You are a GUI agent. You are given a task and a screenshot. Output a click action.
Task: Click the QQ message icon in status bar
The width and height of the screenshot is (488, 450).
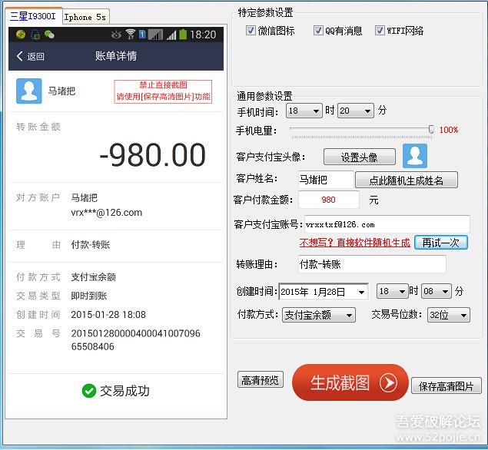(35, 35)
